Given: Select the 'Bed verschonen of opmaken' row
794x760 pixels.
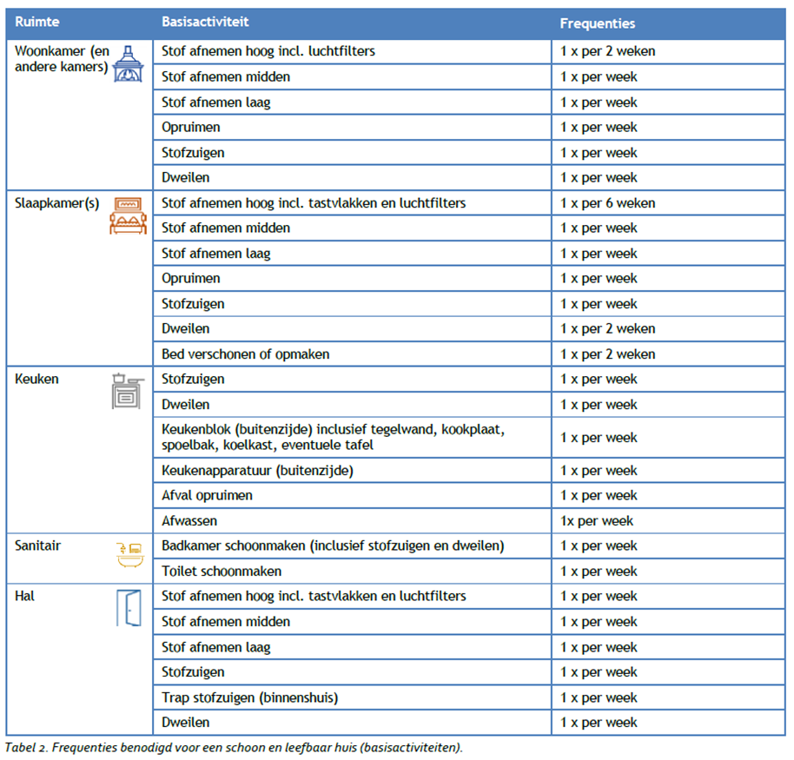Looking at the screenshot, I should [246, 354].
